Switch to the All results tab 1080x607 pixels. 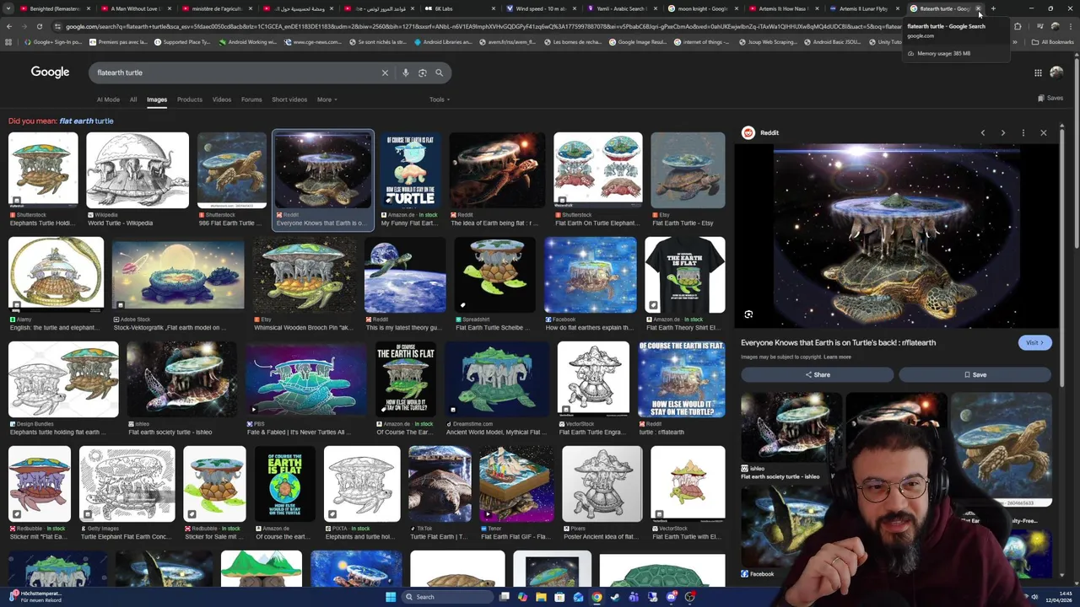point(133,99)
